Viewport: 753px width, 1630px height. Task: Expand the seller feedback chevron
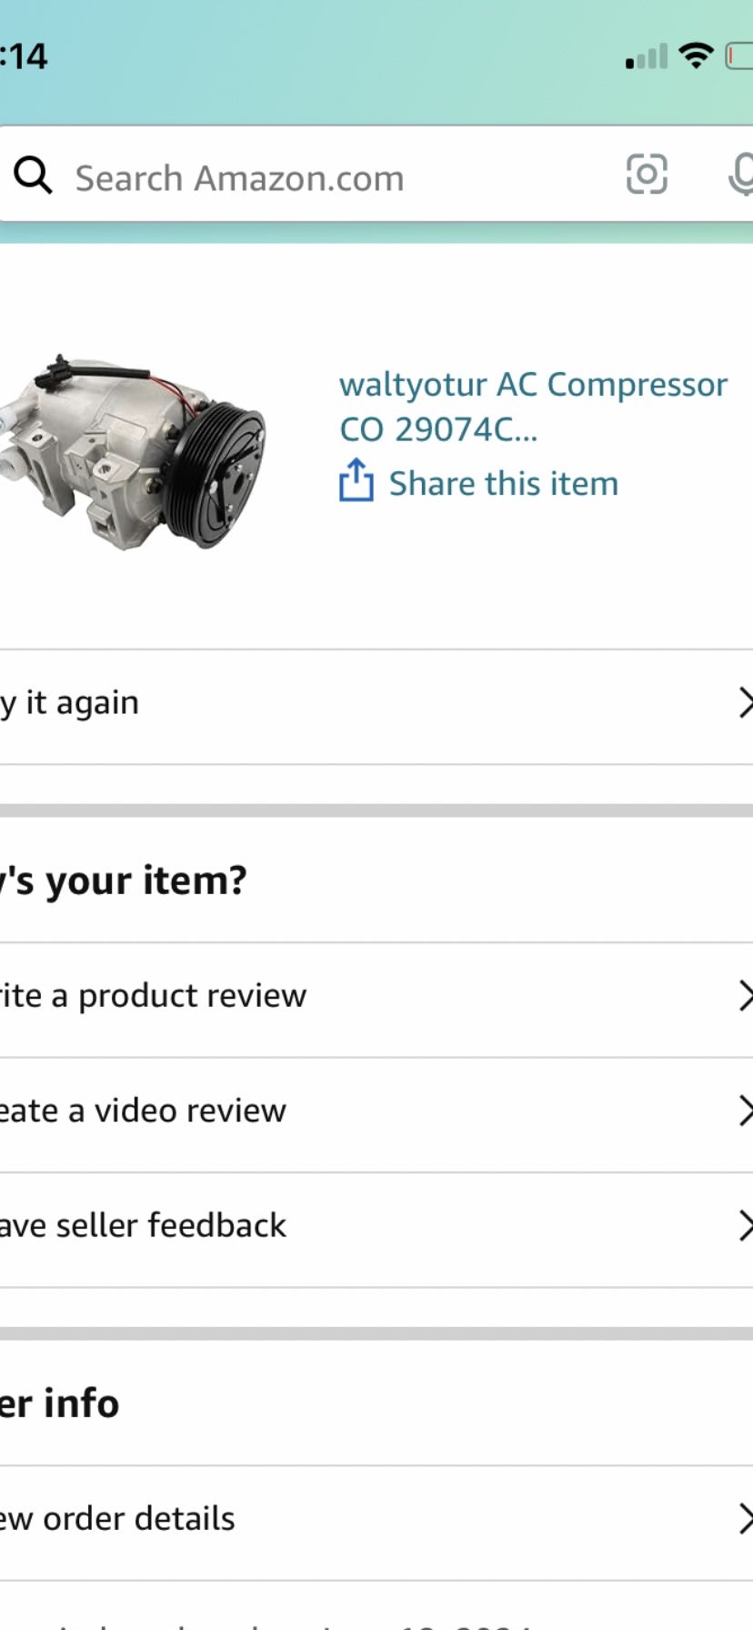(x=745, y=1225)
